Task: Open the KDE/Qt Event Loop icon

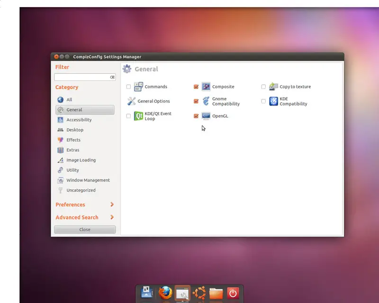Action: 138,116
